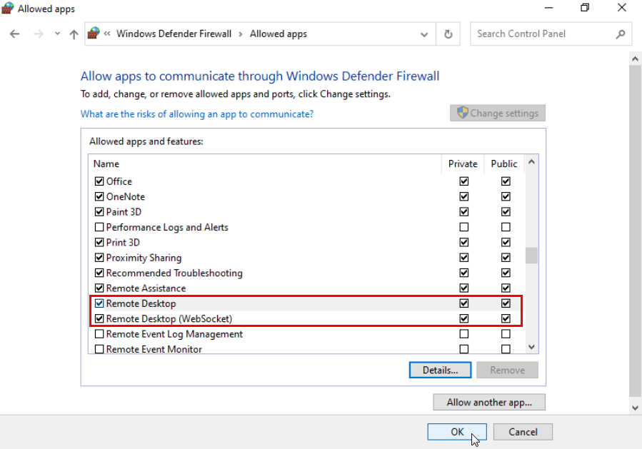Click the Public column header

pos(504,163)
